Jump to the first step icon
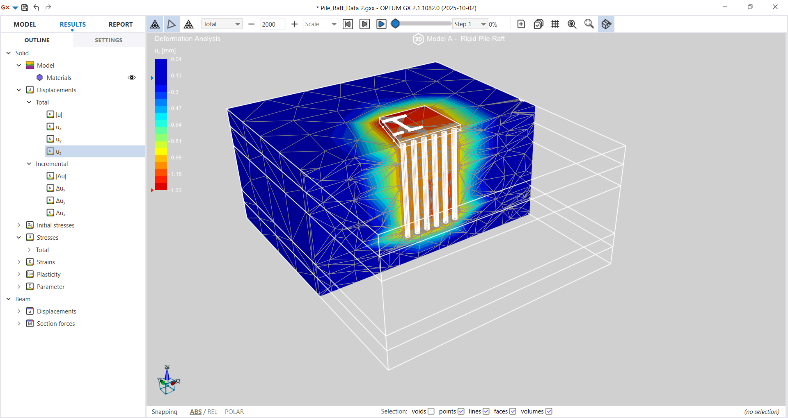Viewport: 788px width, 418px height. 348,24
